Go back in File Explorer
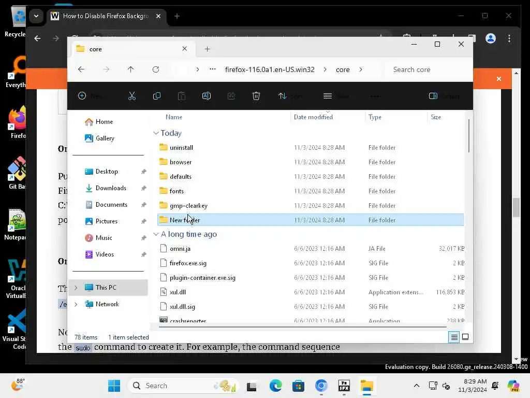 pos(81,69)
